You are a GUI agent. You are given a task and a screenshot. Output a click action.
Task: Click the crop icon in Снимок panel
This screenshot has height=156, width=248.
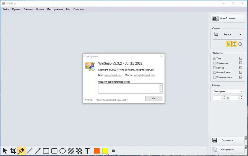(x=216, y=34)
